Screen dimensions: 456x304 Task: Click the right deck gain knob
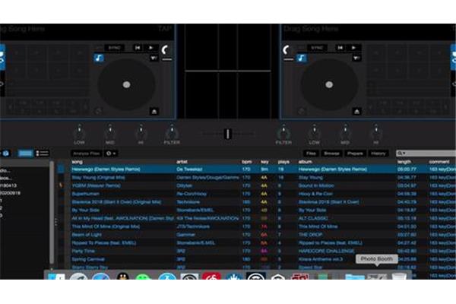[287, 49]
